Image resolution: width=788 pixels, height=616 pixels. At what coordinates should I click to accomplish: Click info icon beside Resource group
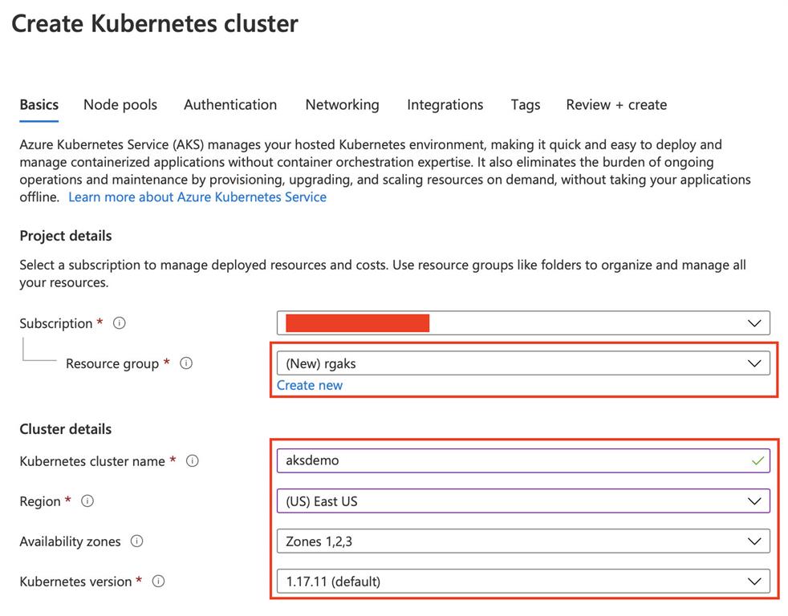[x=186, y=363]
